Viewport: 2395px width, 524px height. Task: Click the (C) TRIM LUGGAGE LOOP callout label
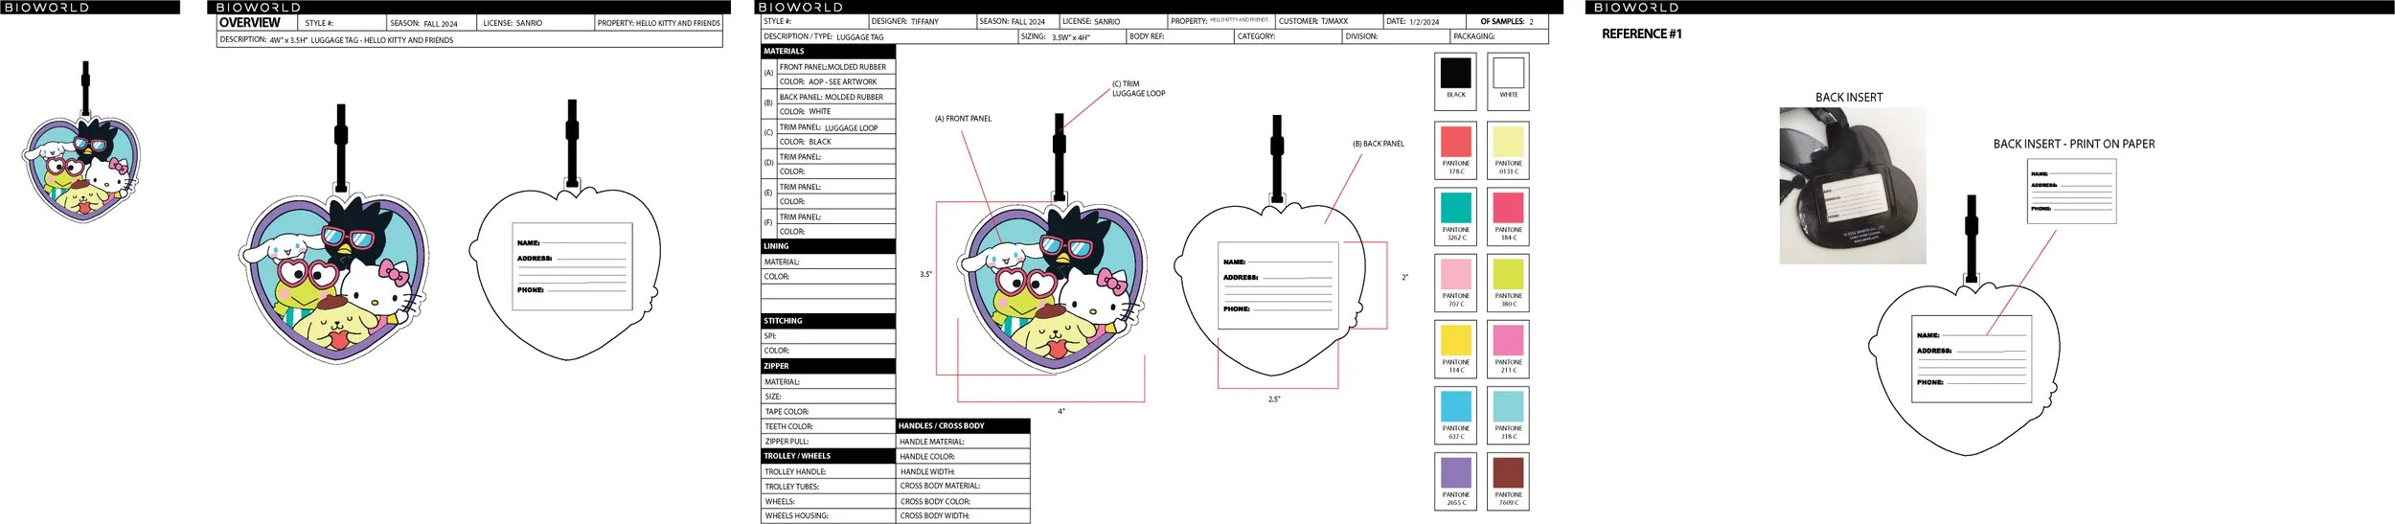pos(1138,89)
